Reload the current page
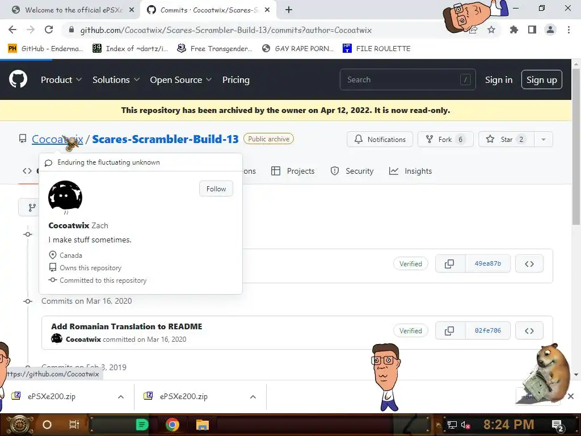The image size is (581, 436). coord(49,30)
